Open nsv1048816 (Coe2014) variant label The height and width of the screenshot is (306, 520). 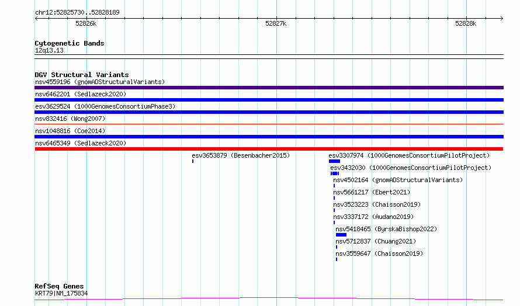click(70, 131)
